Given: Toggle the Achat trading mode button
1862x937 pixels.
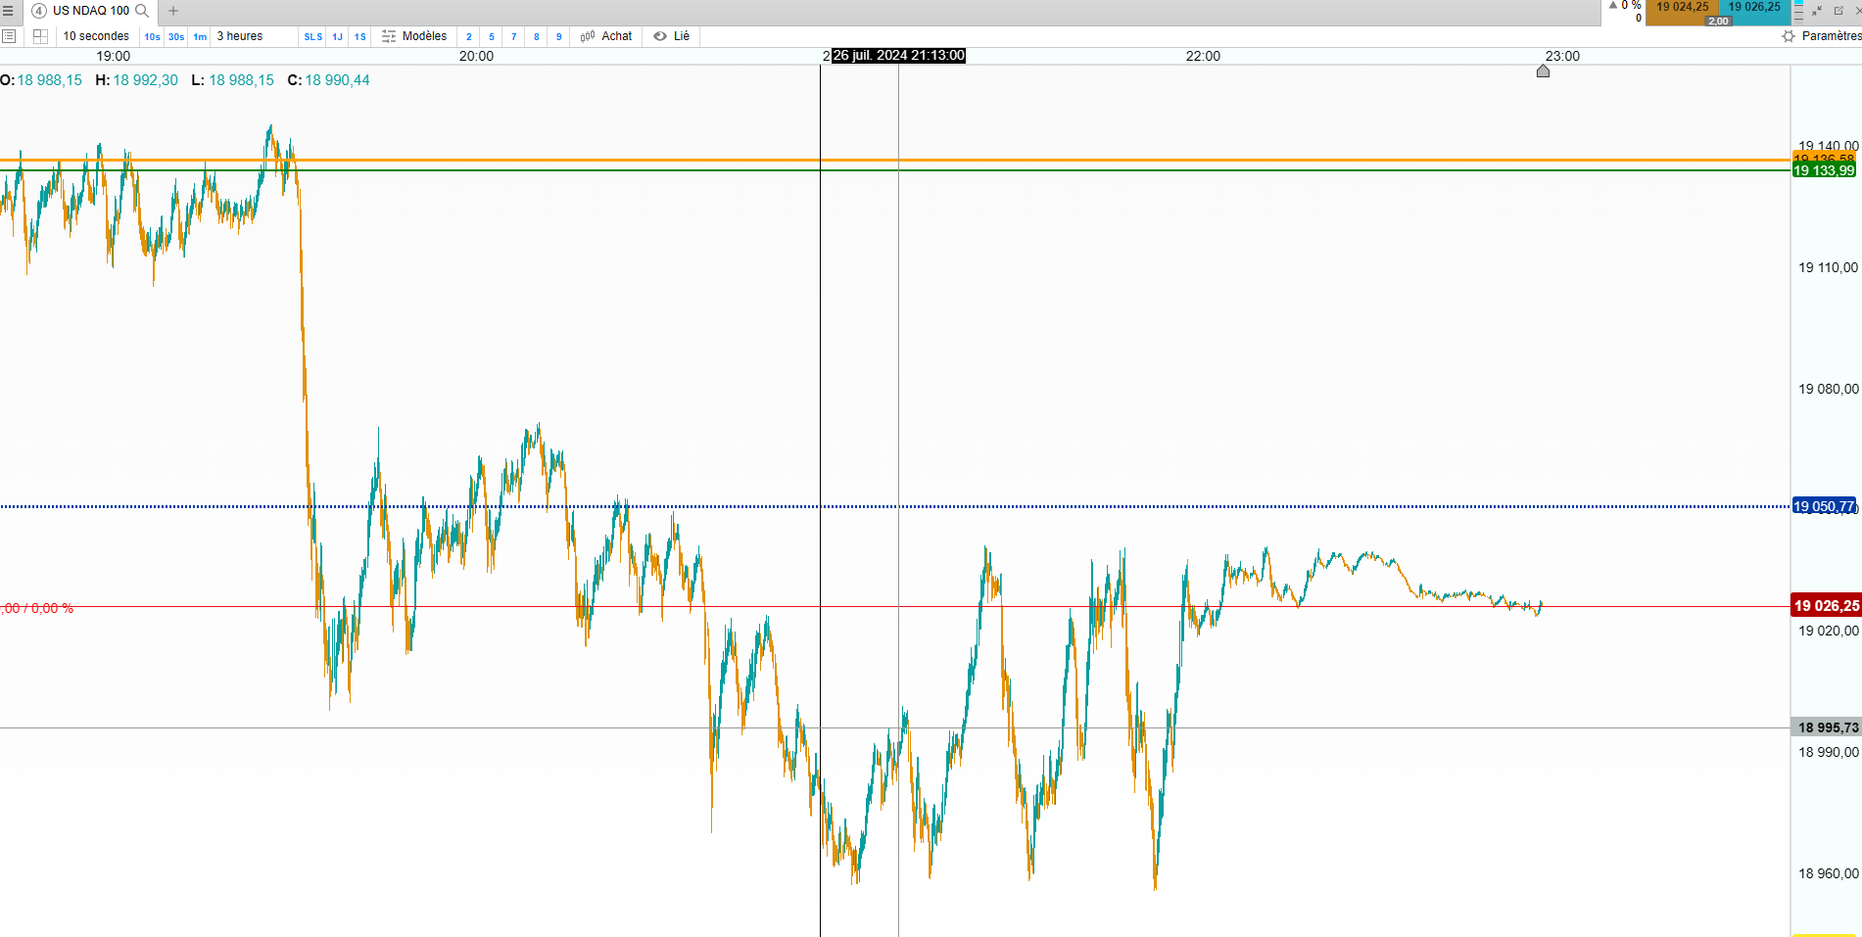Looking at the screenshot, I should (x=606, y=36).
